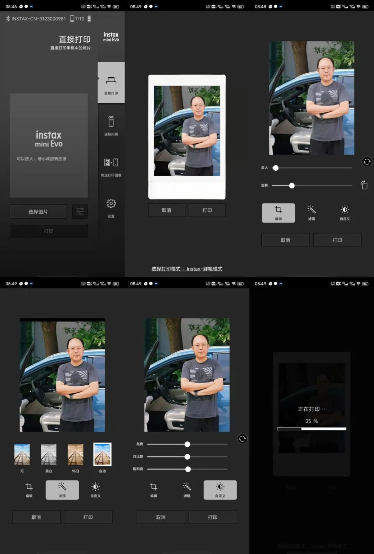Viewport: 374px width, 554px height.
Task: Click 打印 below the white-framed instax preview
Action: pyautogui.click(x=207, y=210)
